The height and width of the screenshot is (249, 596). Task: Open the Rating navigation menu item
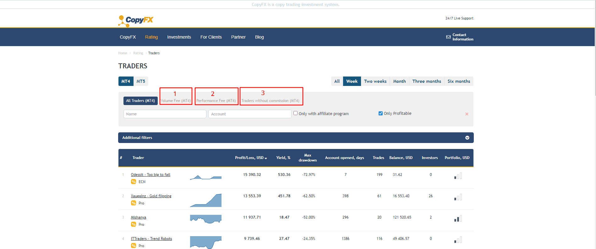(x=151, y=37)
